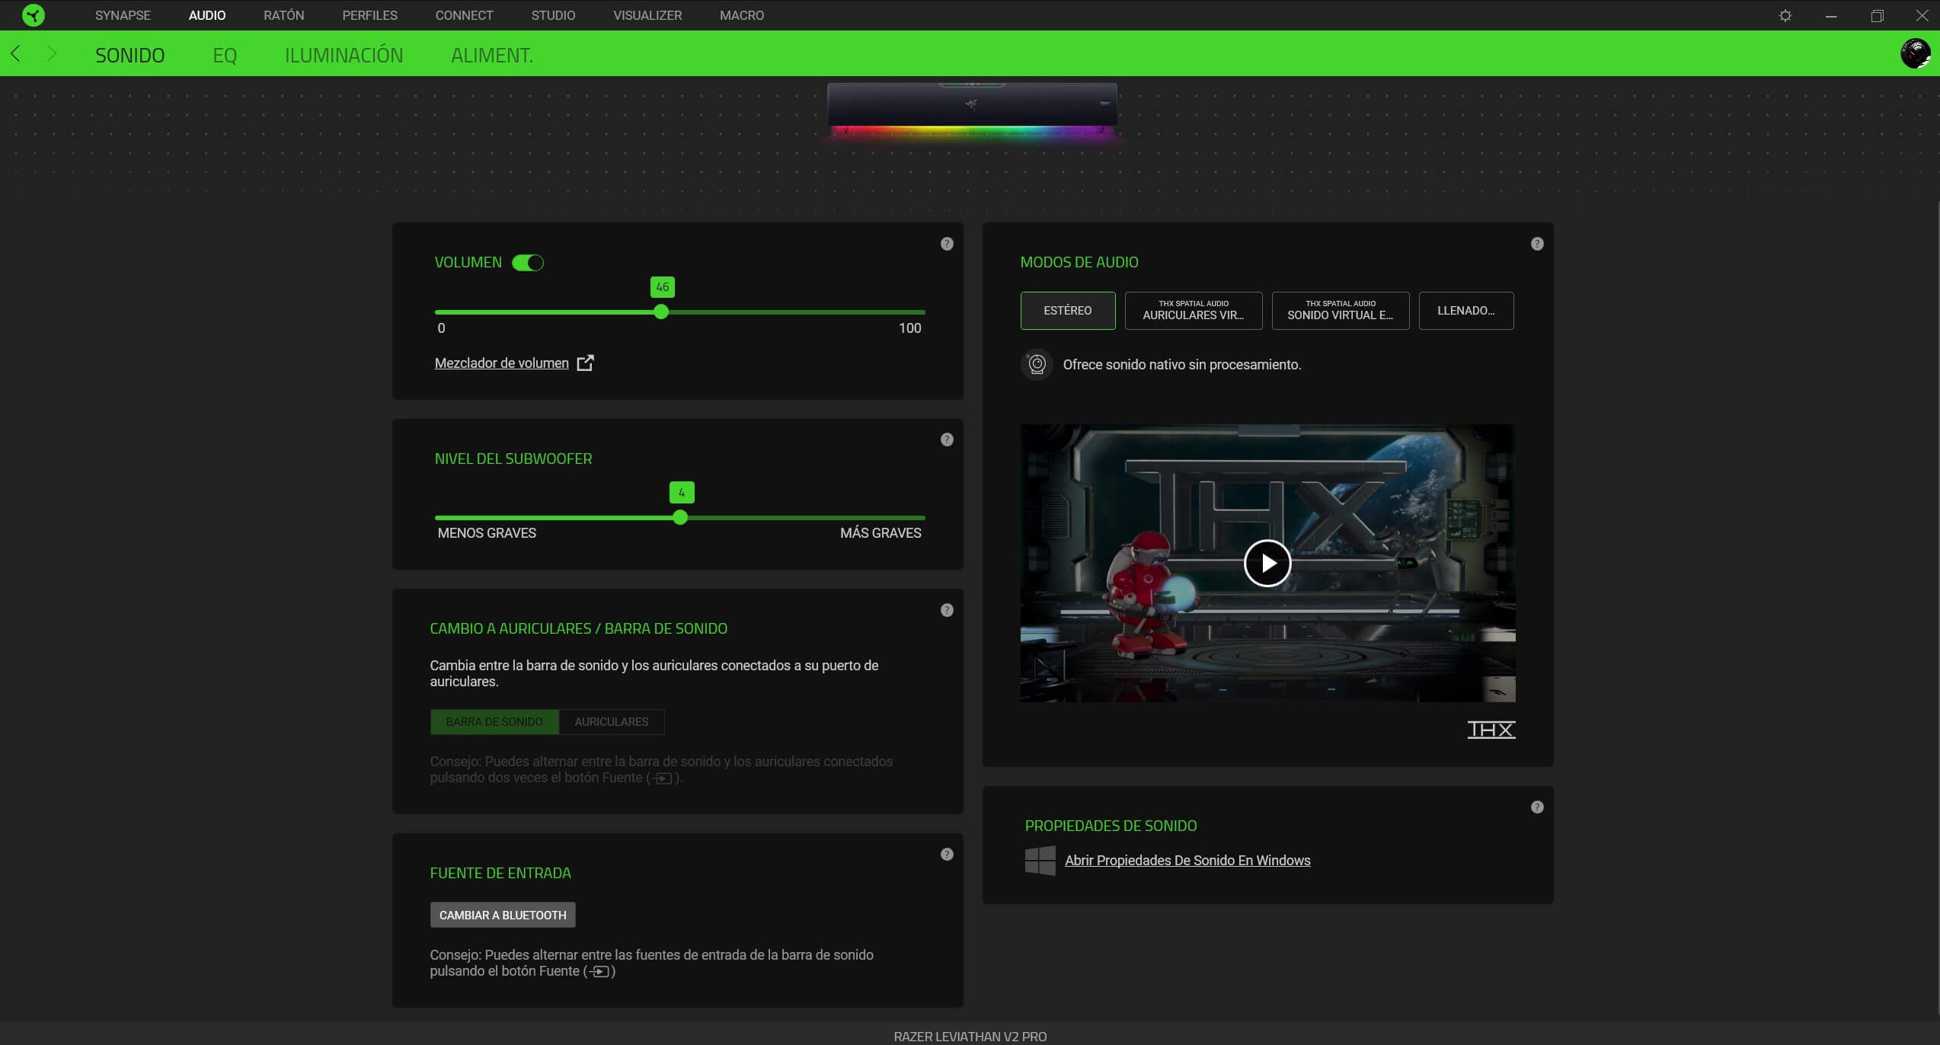
Task: Click the Razer logo icon
Action: (x=34, y=15)
